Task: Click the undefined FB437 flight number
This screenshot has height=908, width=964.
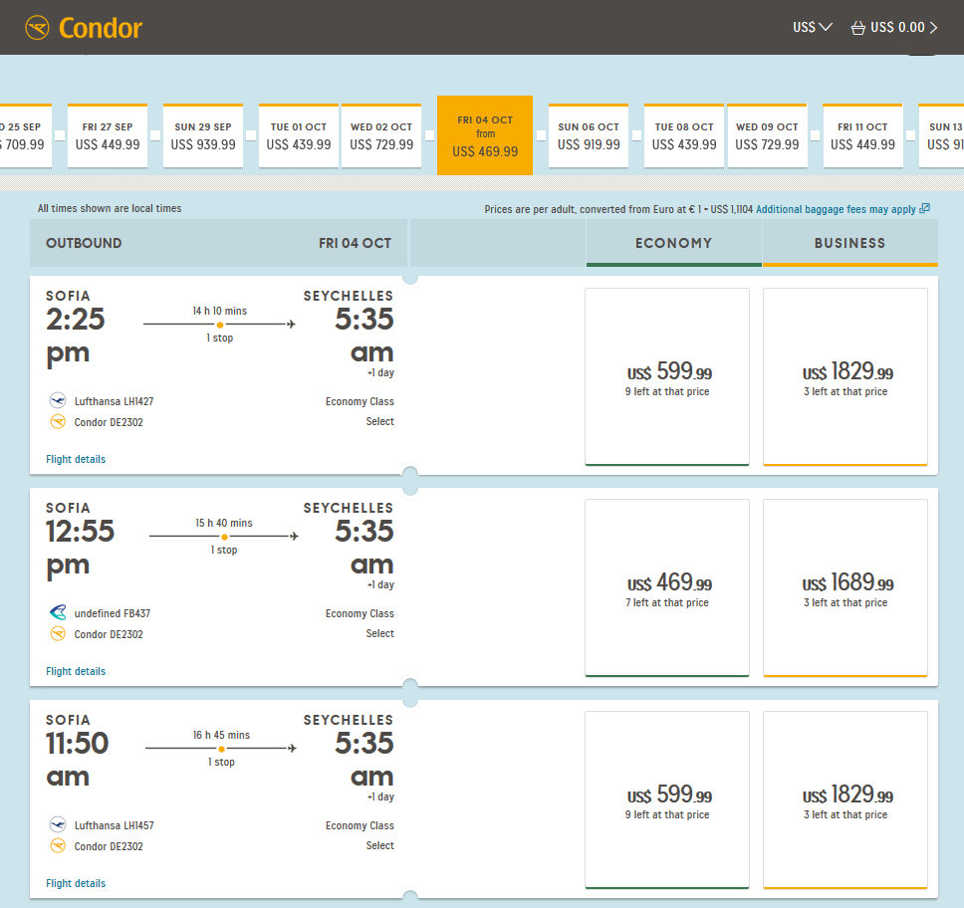Action: click(x=112, y=613)
